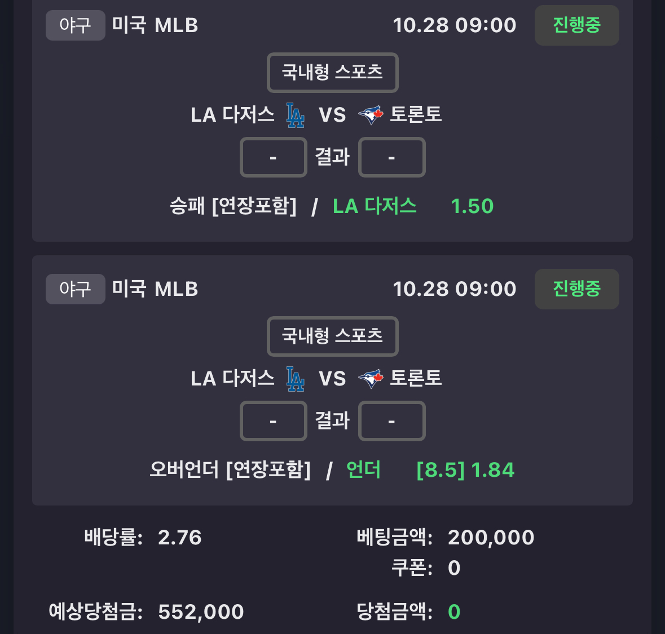Click the 진행중 status badge on the 오버언더 bet

[576, 289]
